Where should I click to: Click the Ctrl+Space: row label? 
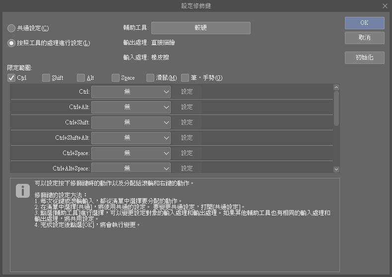click(76, 153)
